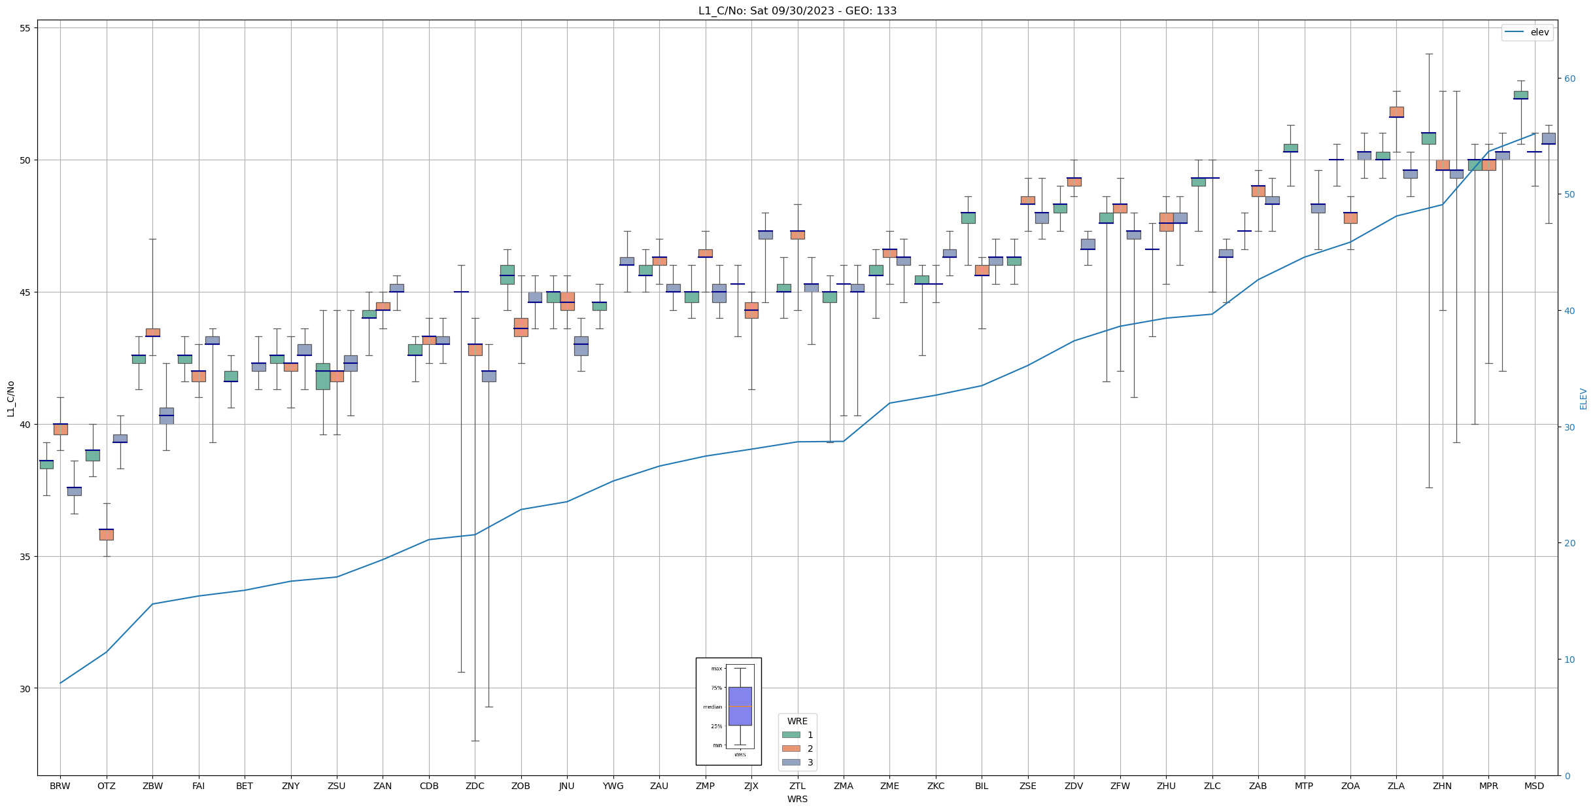Click the orange WRE 2 legend swatch
The height and width of the screenshot is (810, 1595).
click(x=791, y=748)
